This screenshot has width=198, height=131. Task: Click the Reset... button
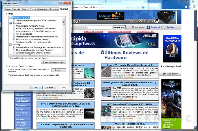(59, 70)
